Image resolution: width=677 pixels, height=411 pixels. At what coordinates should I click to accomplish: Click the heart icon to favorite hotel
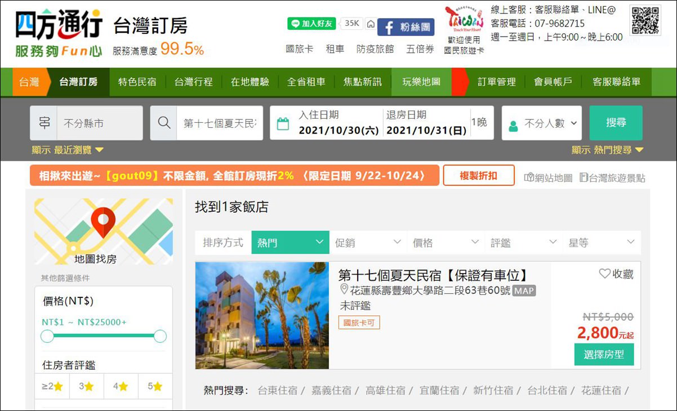tap(604, 274)
